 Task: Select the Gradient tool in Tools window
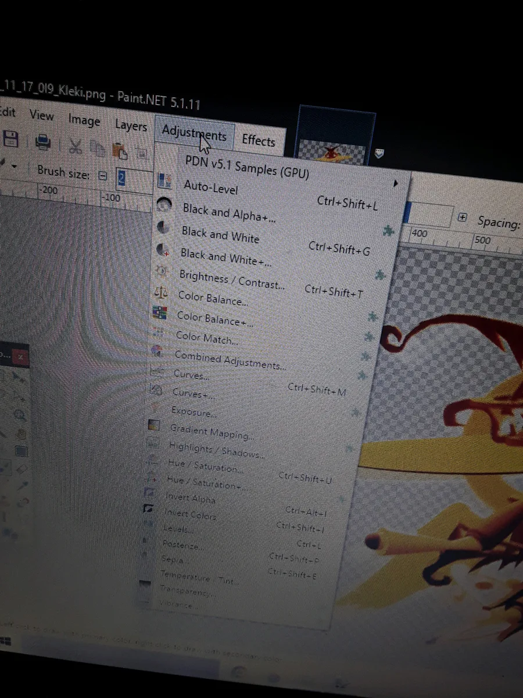[x=21, y=451]
